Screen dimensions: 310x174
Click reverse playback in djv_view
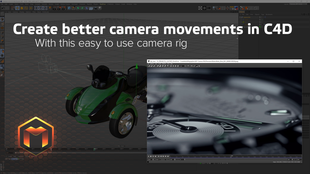pyautogui.click(x=148, y=156)
